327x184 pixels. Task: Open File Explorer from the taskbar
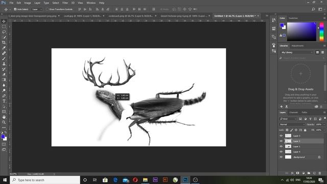coord(145,180)
